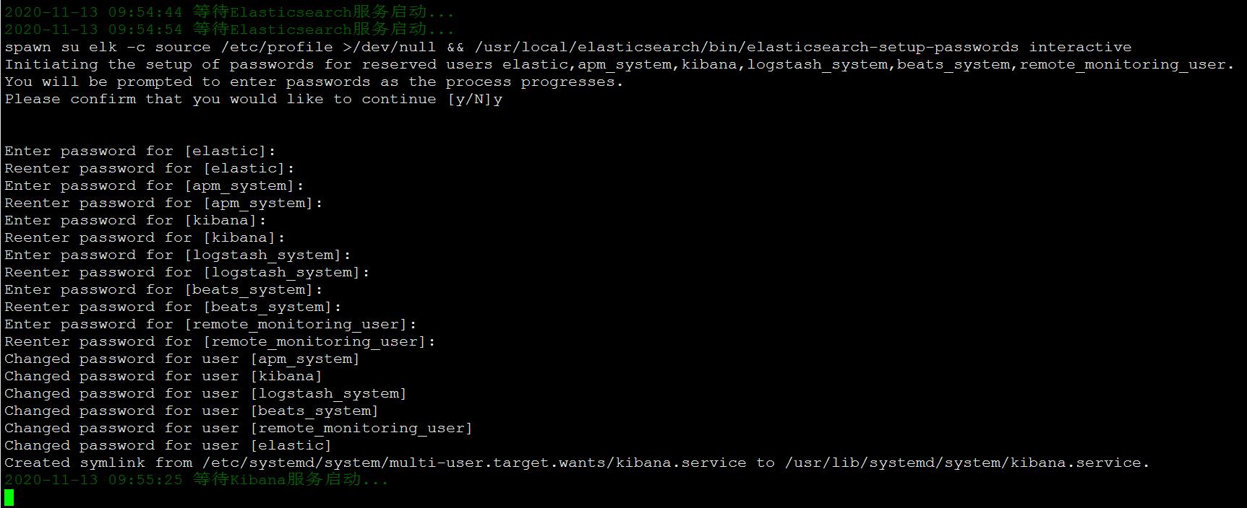
Task: Click 'Enter password for [logstash_system]:' prompt
Action: pyautogui.click(x=178, y=255)
